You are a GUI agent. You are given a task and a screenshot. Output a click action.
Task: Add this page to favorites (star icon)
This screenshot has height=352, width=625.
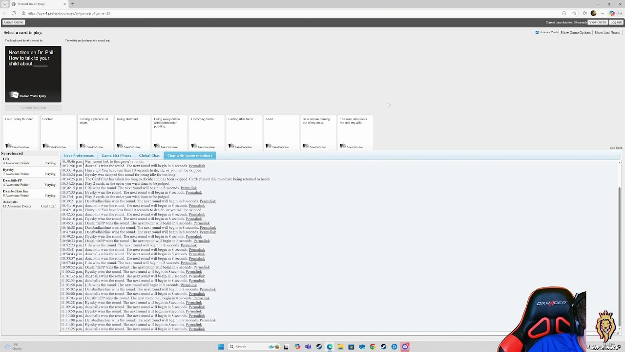[574, 13]
